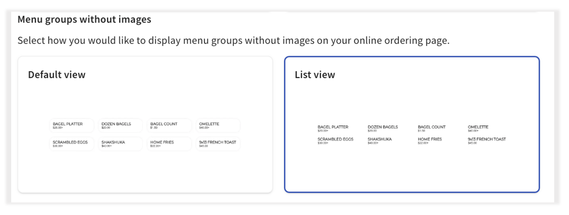569x215 pixels.
Task: Click the Default view preview's HOME FRIES tile
Action: click(169, 144)
